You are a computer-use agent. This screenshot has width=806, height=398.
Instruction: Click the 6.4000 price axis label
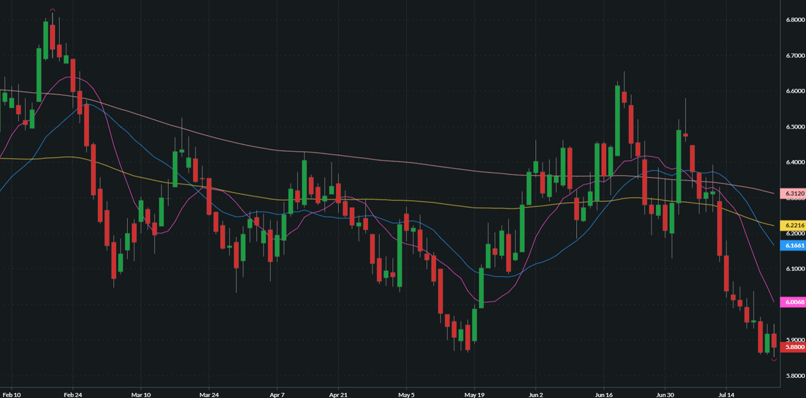point(795,162)
